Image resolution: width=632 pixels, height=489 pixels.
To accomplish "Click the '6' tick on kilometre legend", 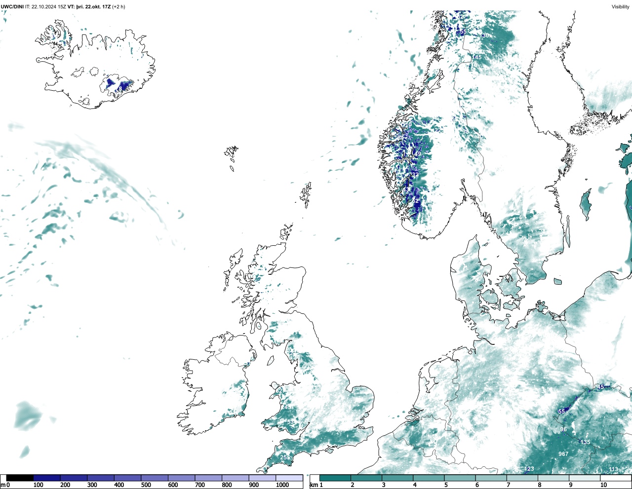I will pos(477,485).
